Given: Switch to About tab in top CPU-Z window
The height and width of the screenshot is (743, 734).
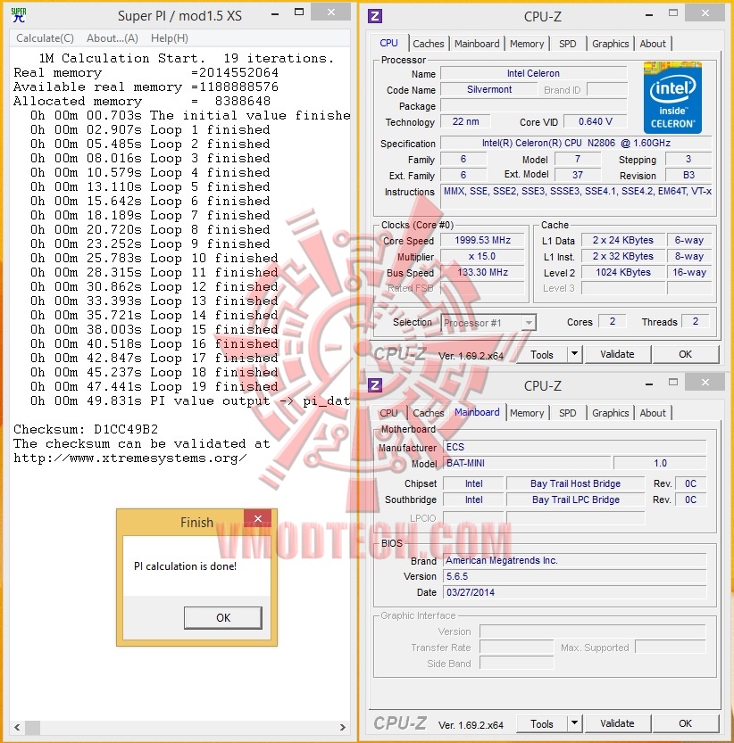Looking at the screenshot, I should pos(653,44).
